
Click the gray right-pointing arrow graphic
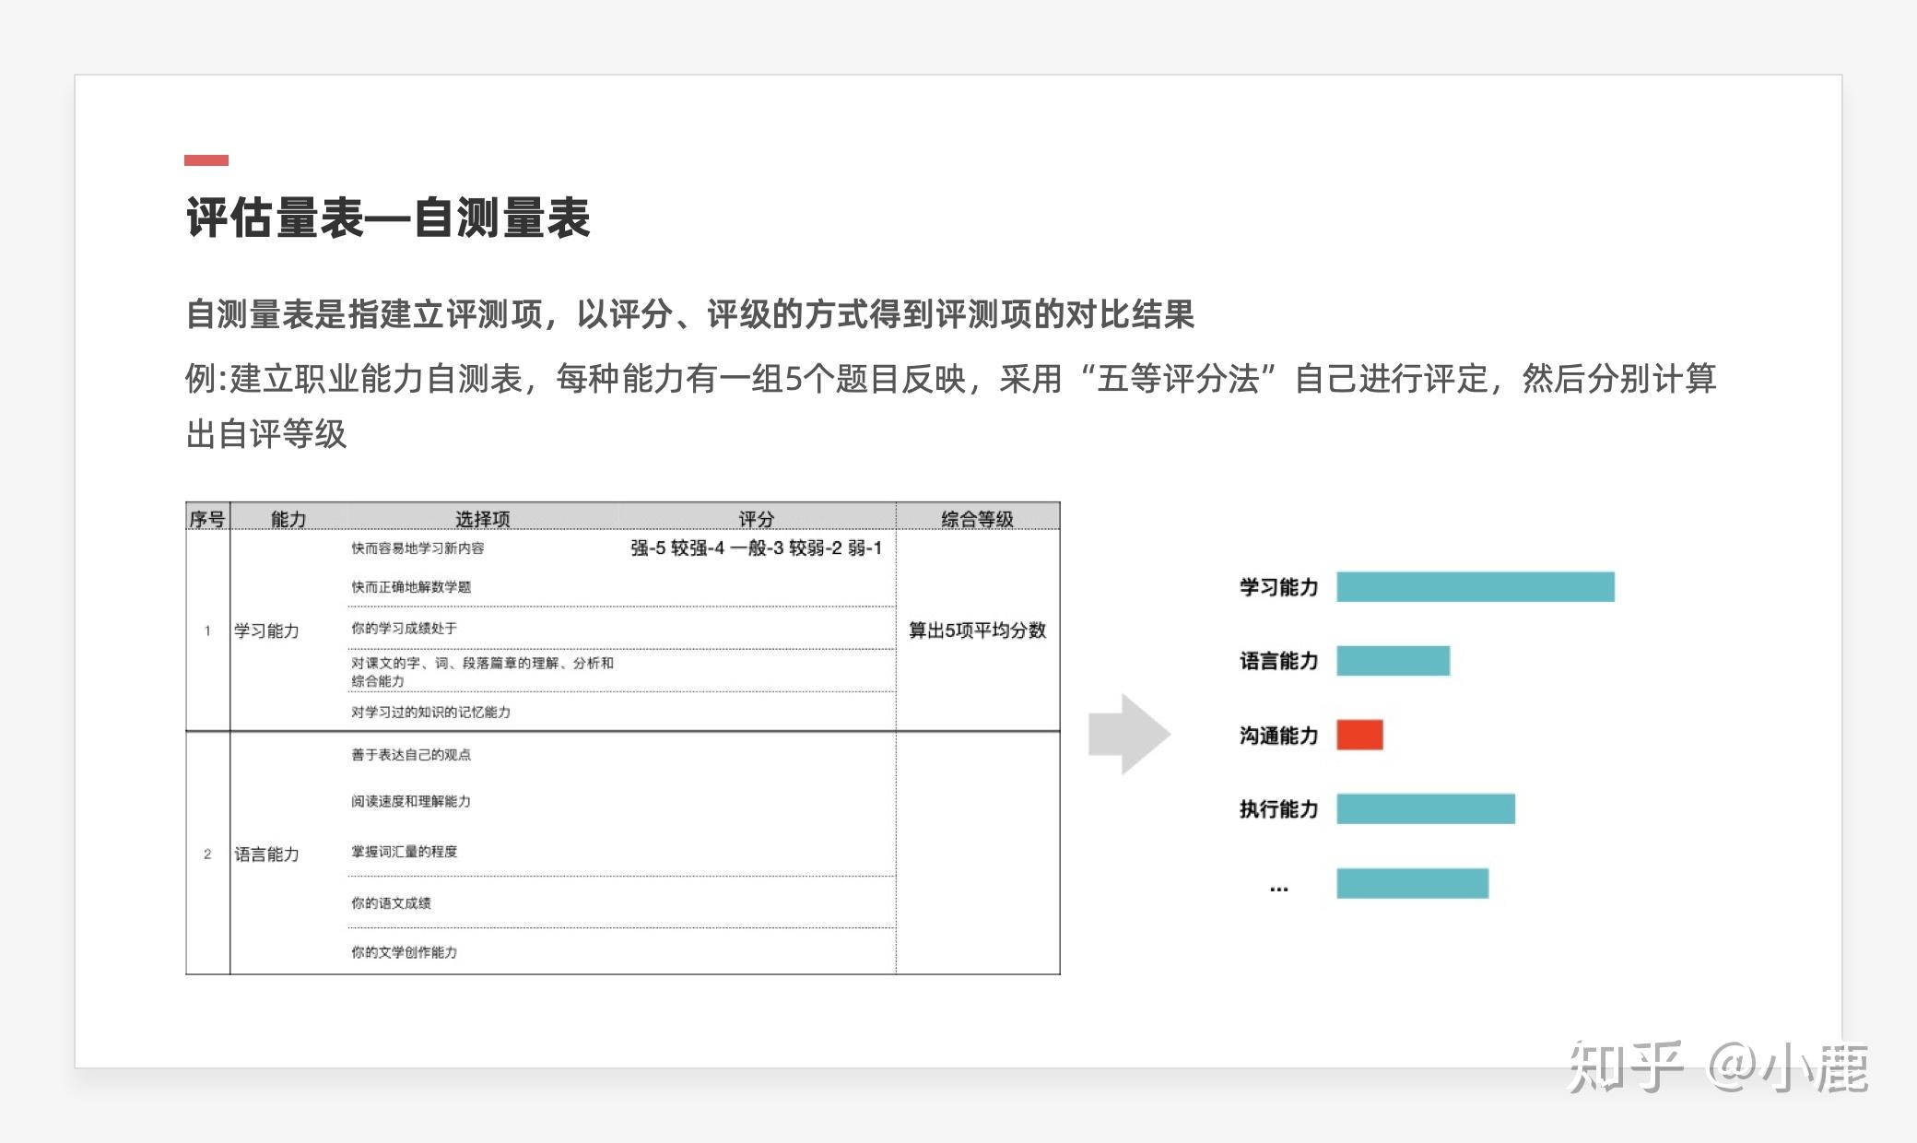point(1128,734)
